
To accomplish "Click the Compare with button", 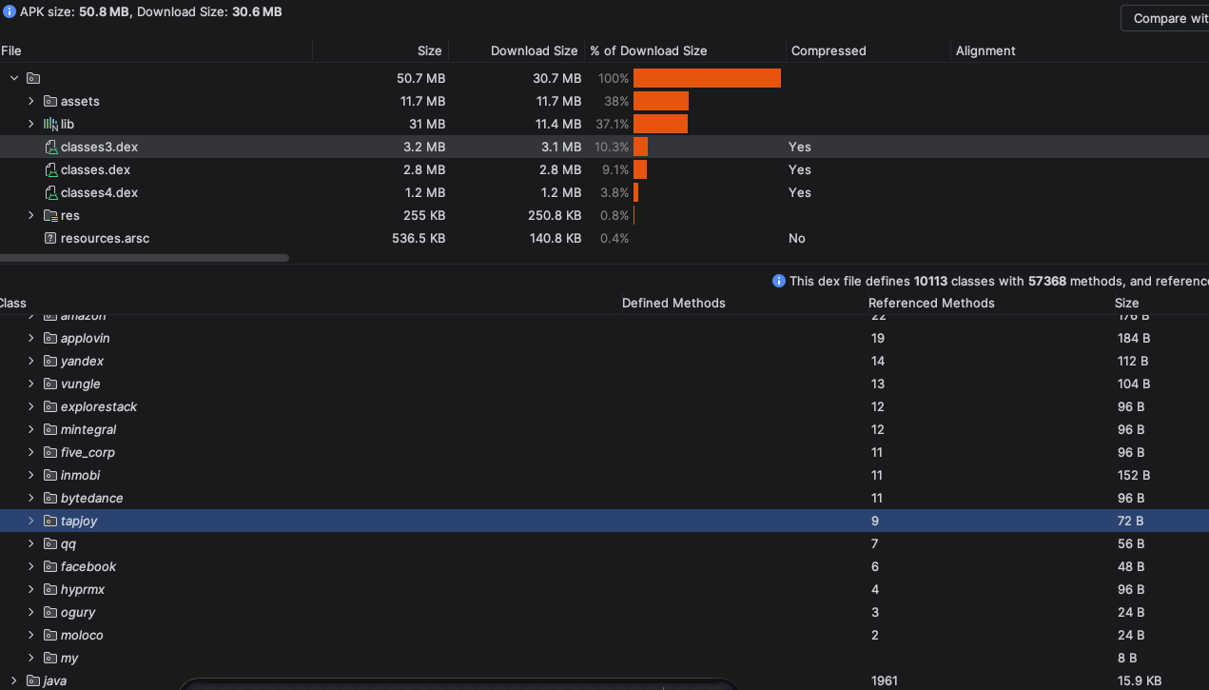I will tap(1165, 18).
